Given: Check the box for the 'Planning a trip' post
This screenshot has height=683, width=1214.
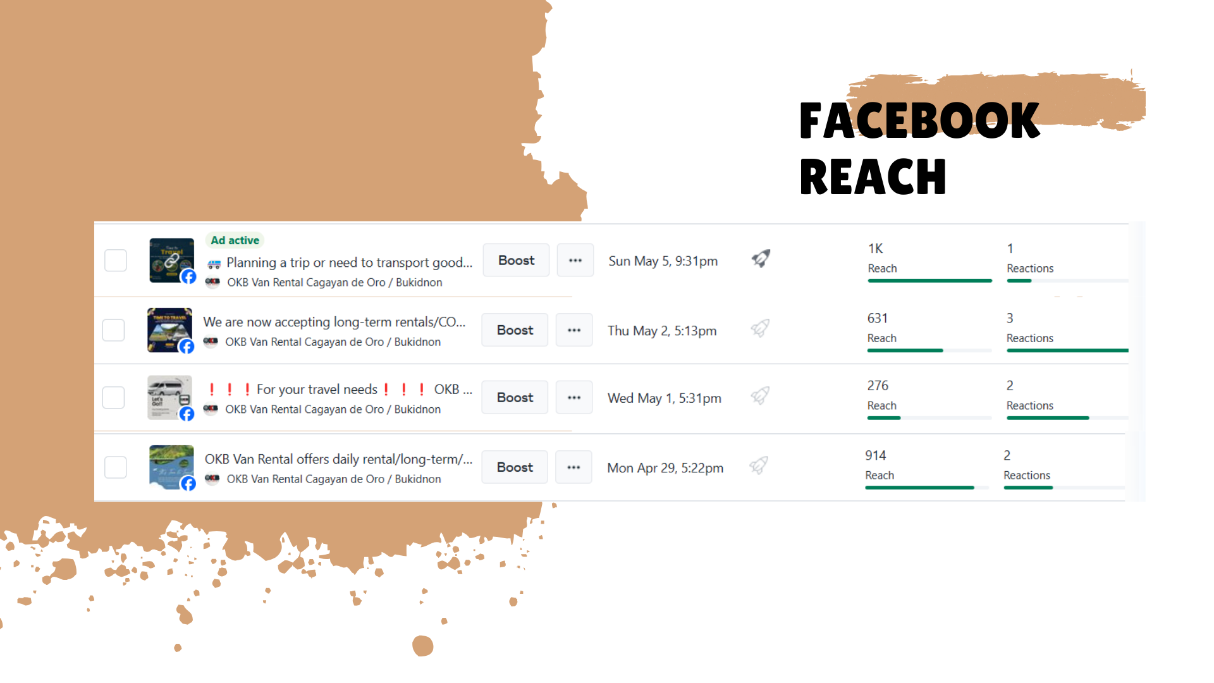Looking at the screenshot, I should 116,261.
